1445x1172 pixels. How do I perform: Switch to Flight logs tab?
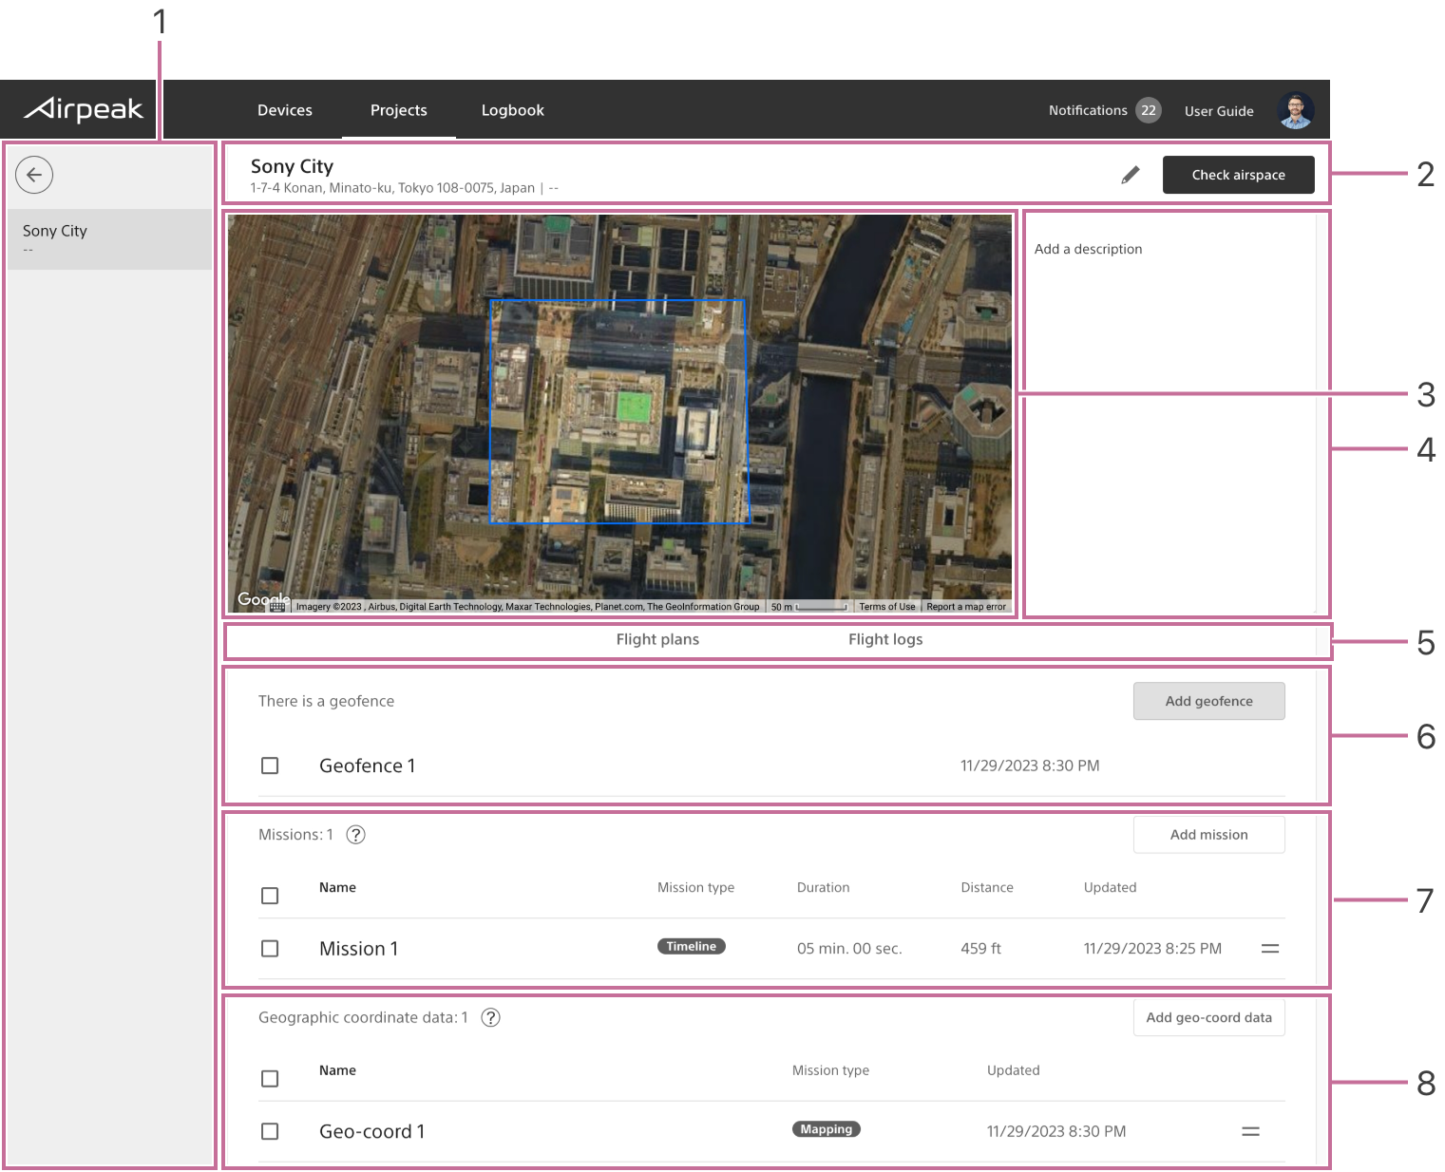[885, 639]
